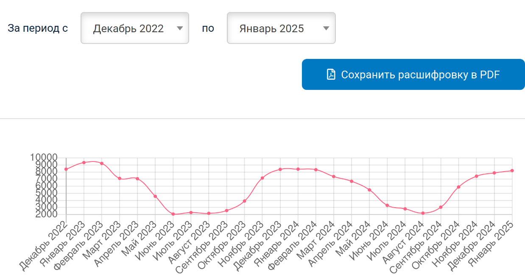The width and height of the screenshot is (525, 278).
Task: Select the Июнь 2023 lowest data point
Action: click(x=173, y=214)
